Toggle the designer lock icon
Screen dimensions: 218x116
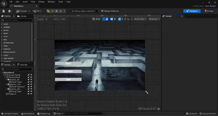click(x=107, y=19)
